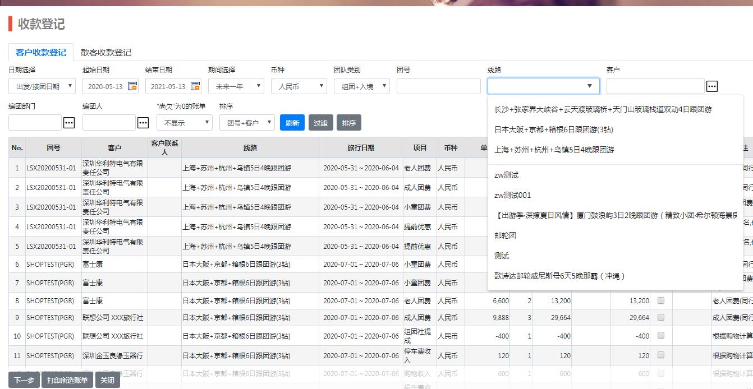Select 歌诗达邮轮威尼斯号 route option
The image size is (753, 389).
tap(616, 276)
